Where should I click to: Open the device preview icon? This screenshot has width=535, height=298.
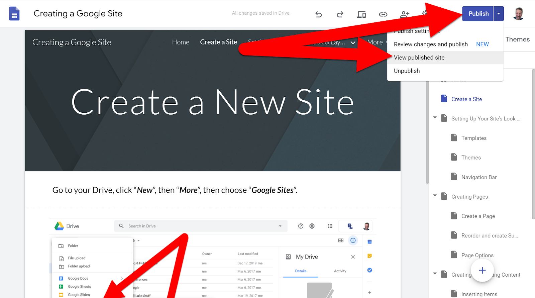[361, 14]
